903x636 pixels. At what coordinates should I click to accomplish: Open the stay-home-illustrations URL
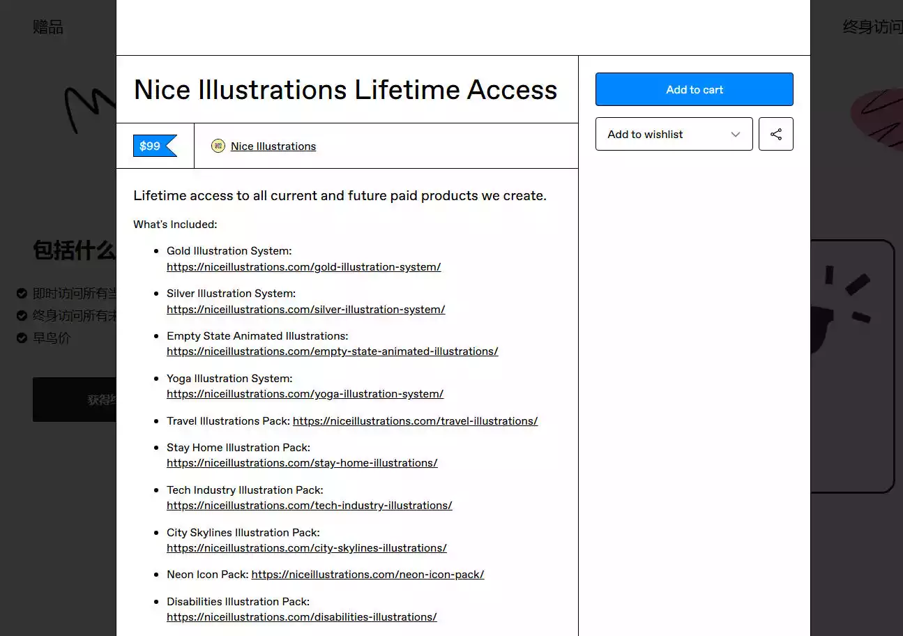(303, 462)
